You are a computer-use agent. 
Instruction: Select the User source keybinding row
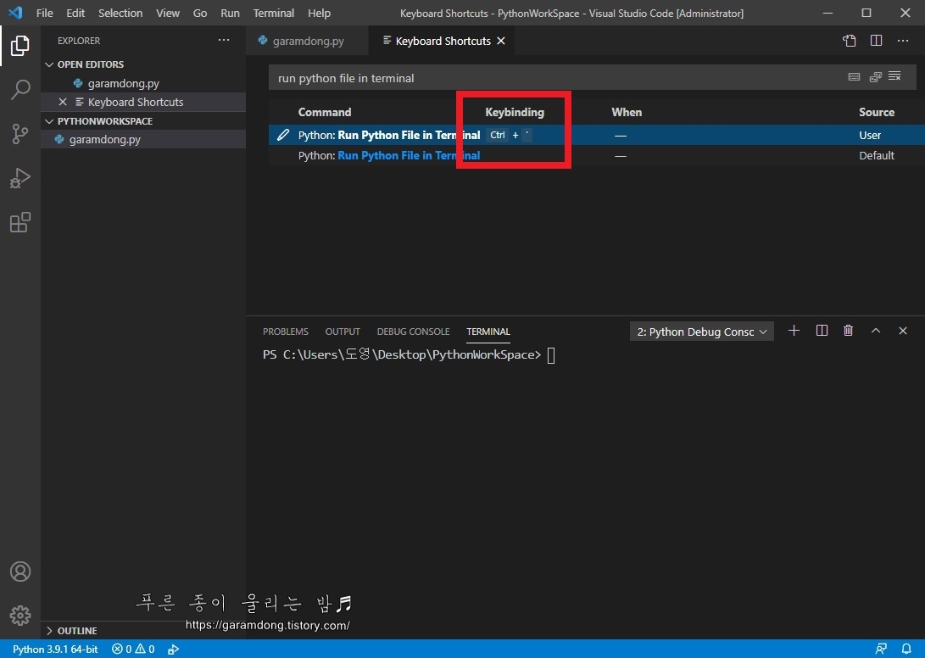click(596, 135)
